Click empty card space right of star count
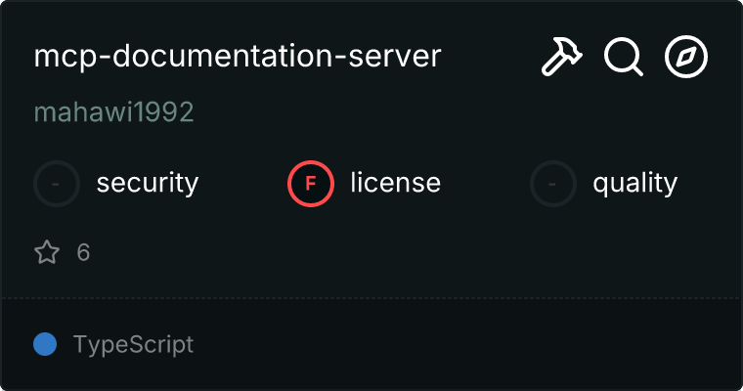The image size is (743, 391). (x=391, y=253)
